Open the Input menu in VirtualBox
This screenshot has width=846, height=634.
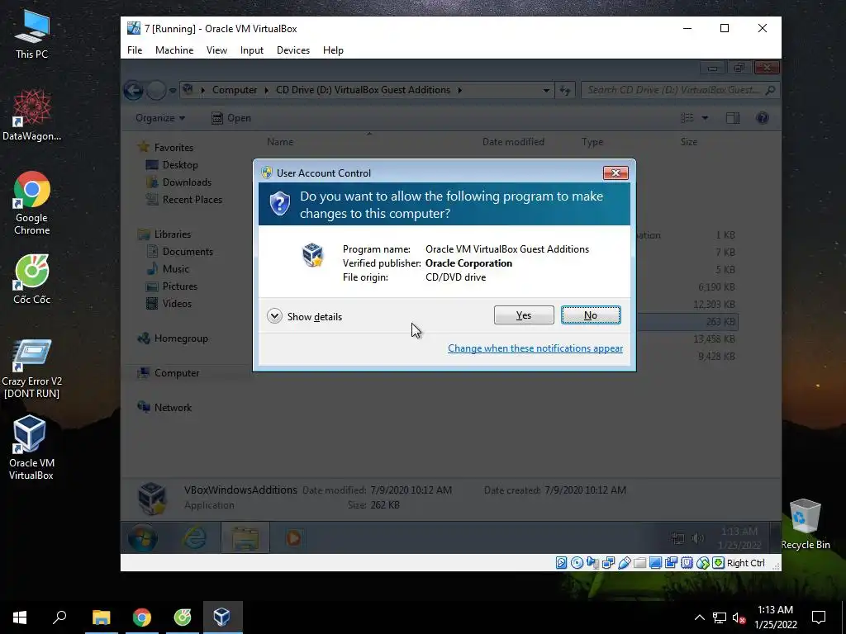(x=252, y=50)
